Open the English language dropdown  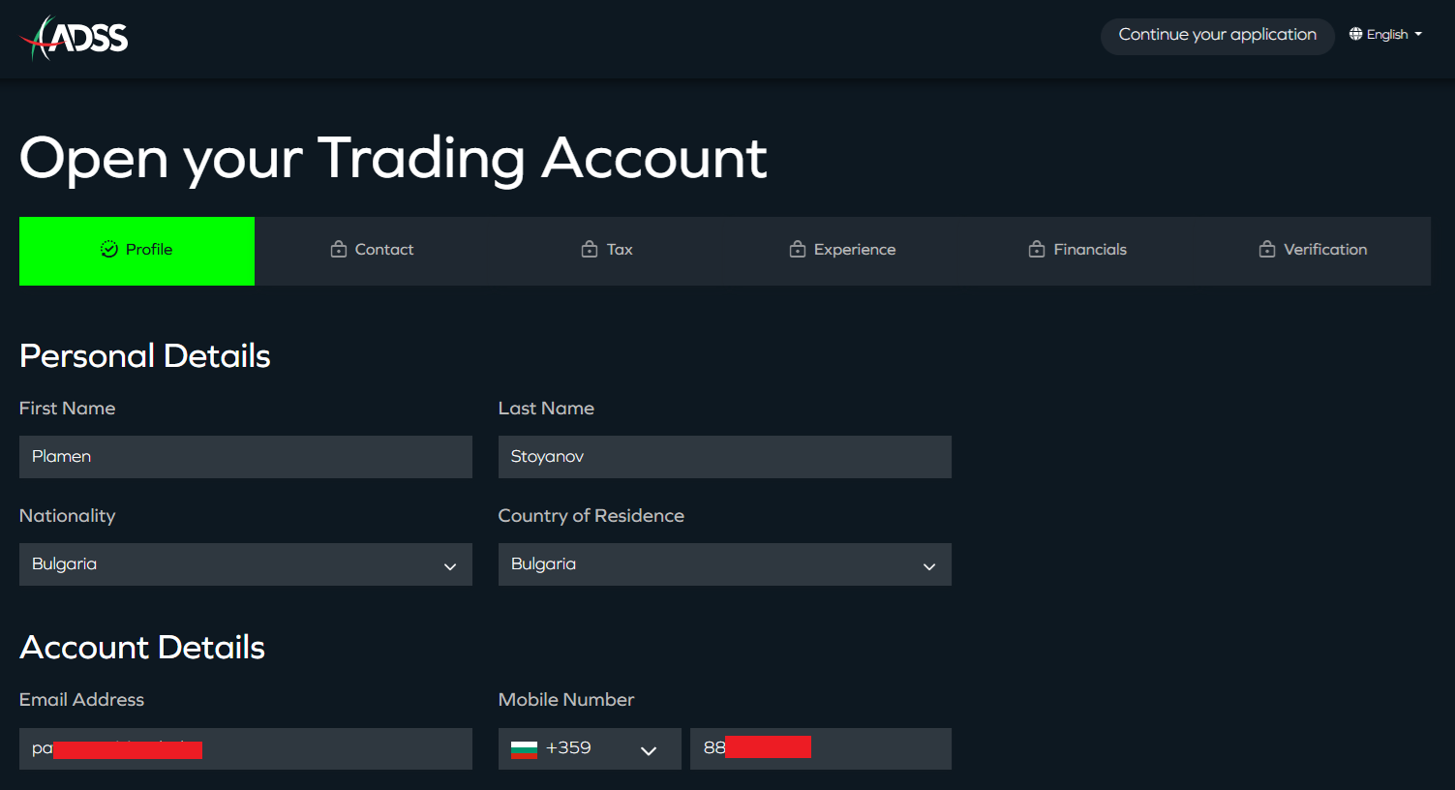coord(1386,34)
